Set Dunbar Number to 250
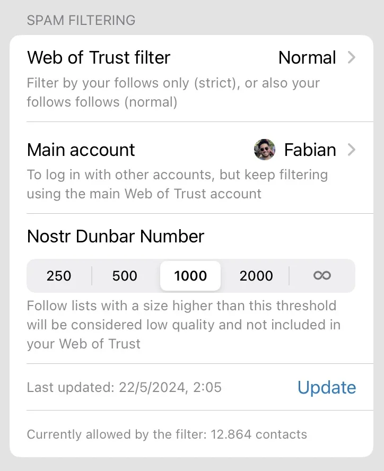Viewport: 384px width, 471px height. click(x=59, y=276)
